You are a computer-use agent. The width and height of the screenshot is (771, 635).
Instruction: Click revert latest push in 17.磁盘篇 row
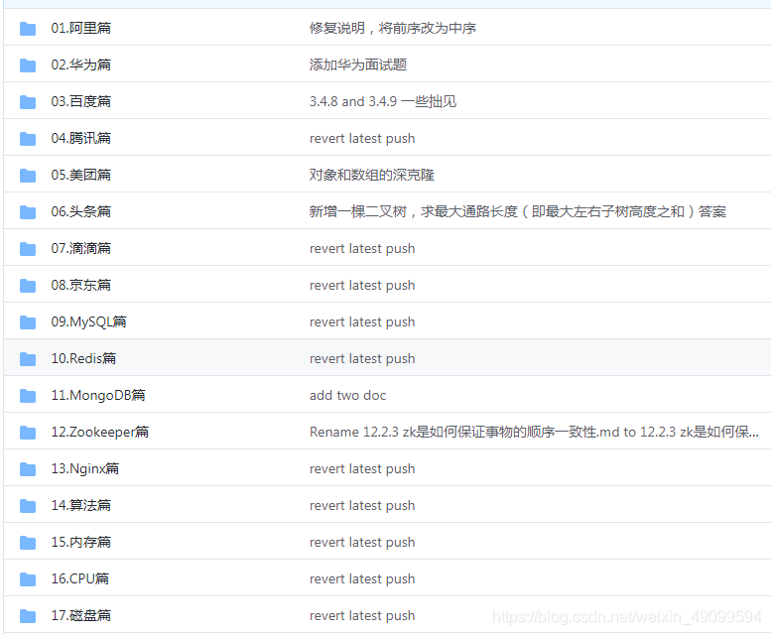362,616
